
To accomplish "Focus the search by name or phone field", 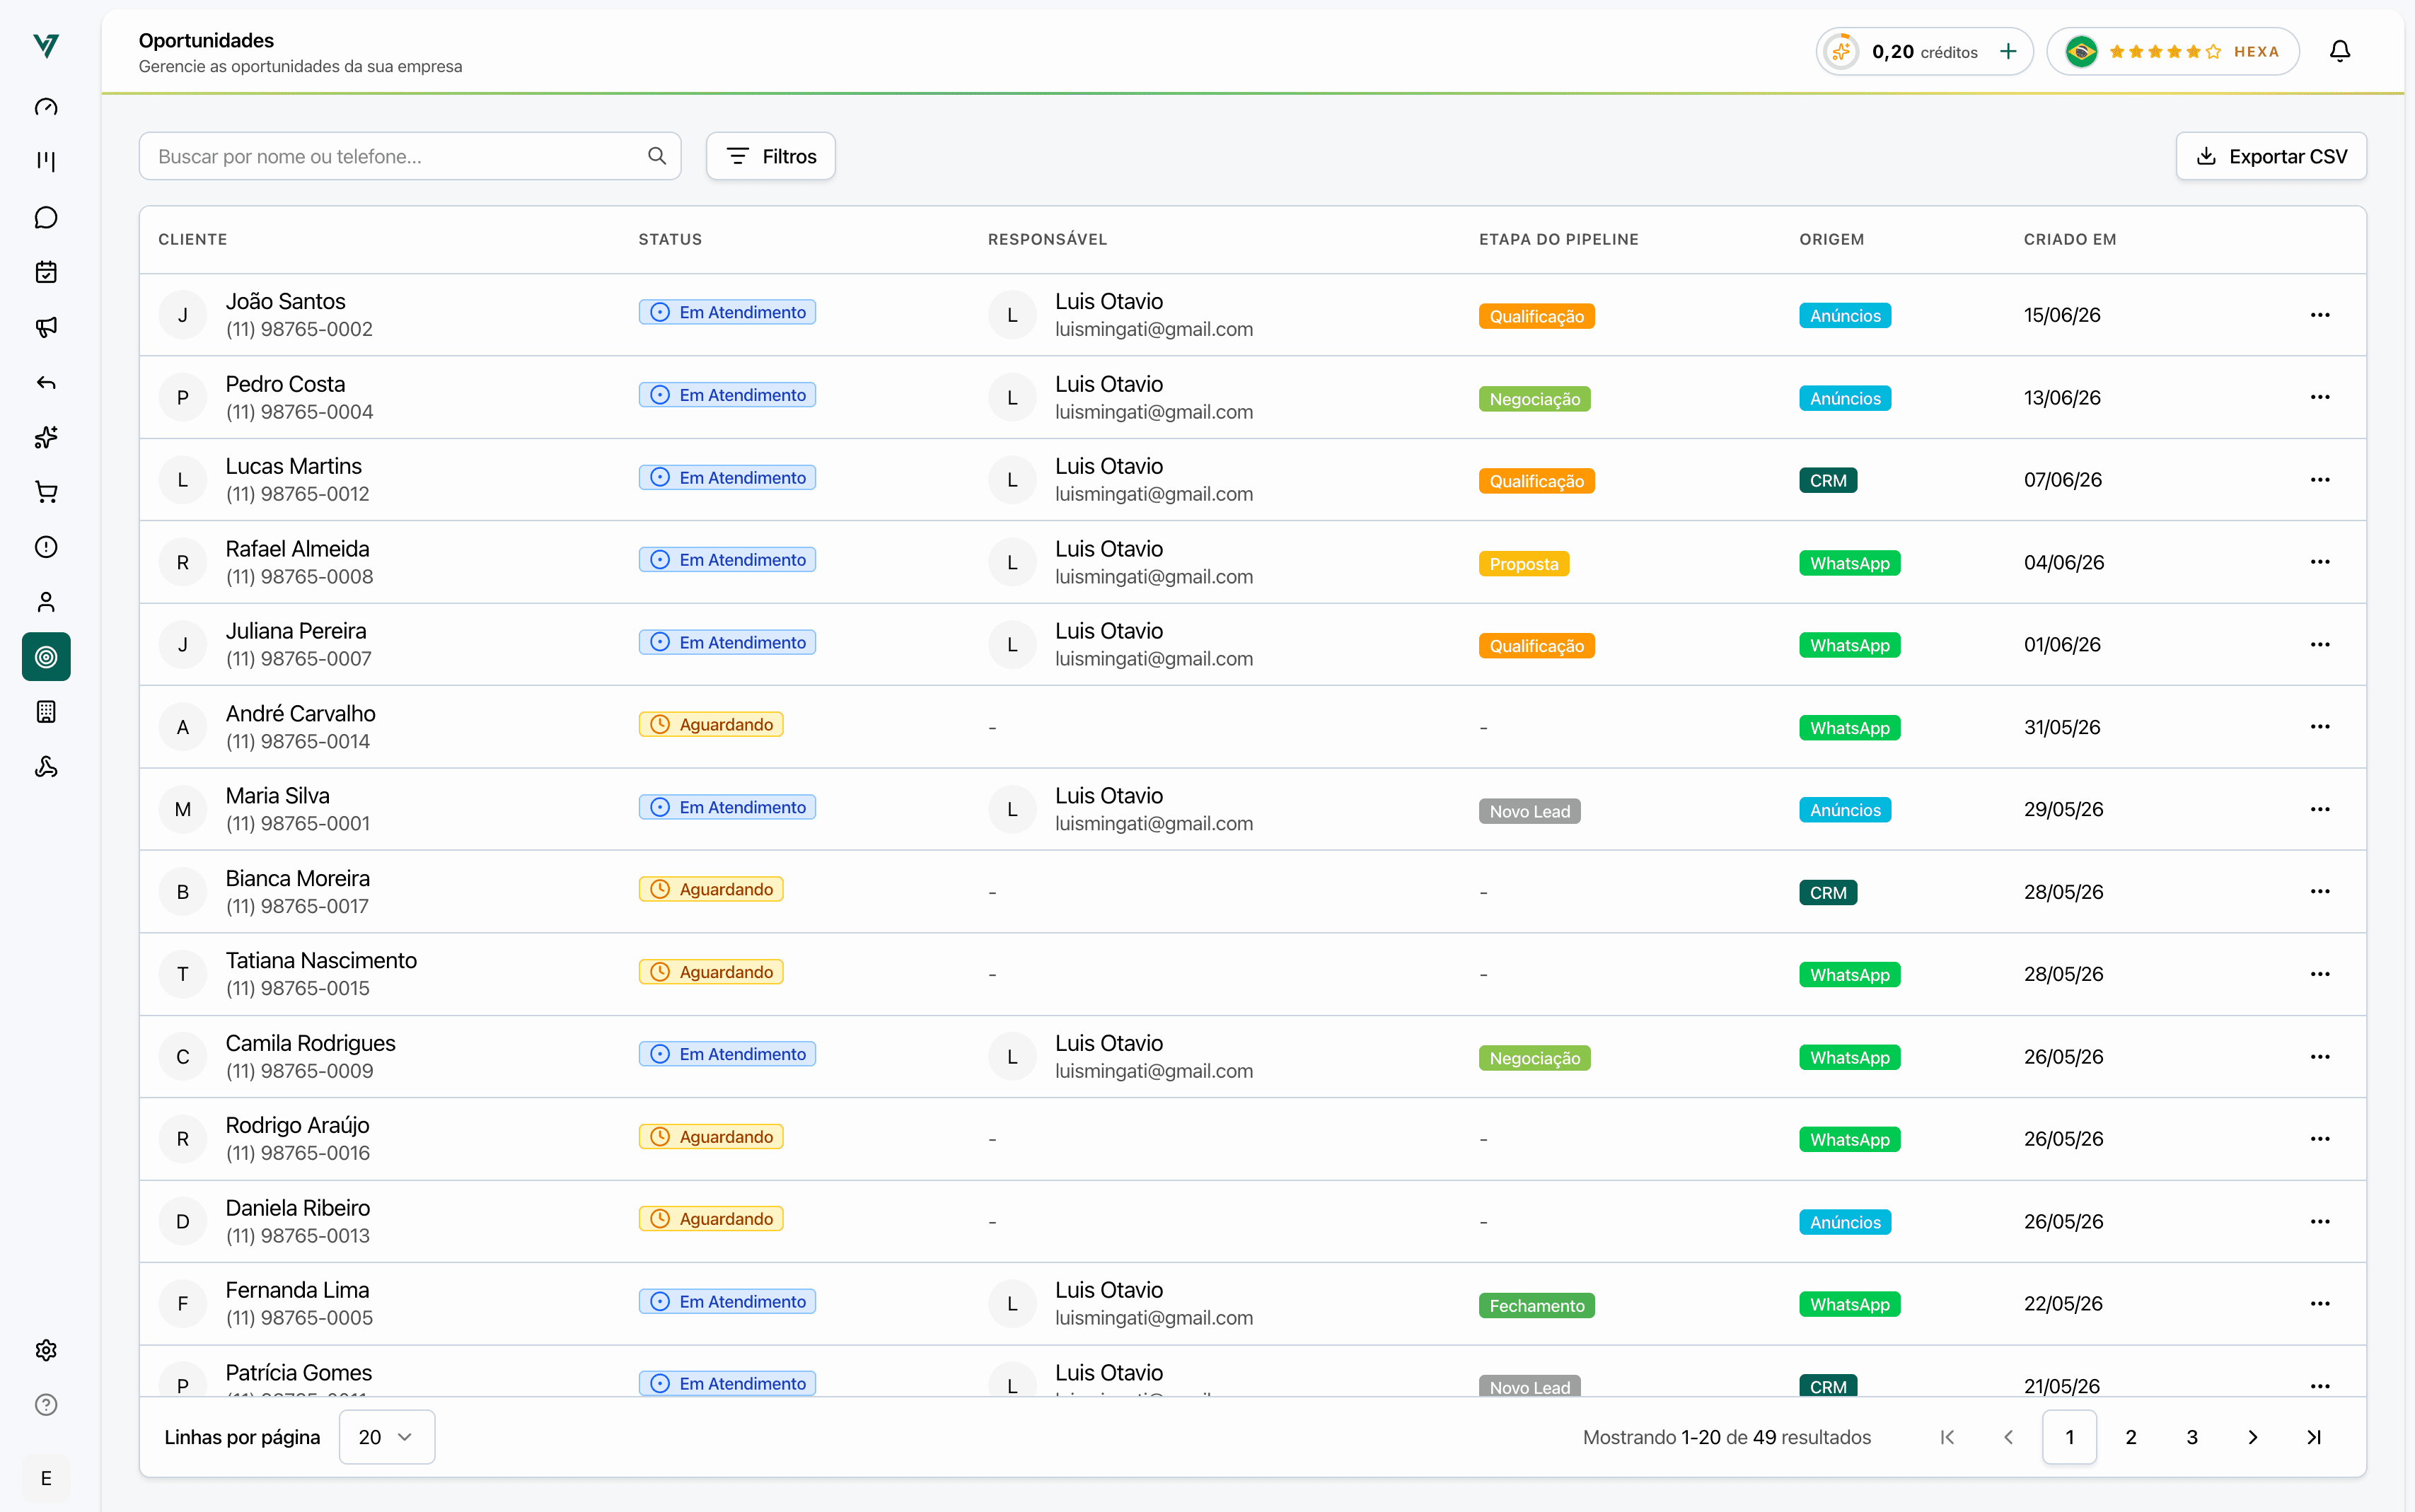I will (410, 156).
